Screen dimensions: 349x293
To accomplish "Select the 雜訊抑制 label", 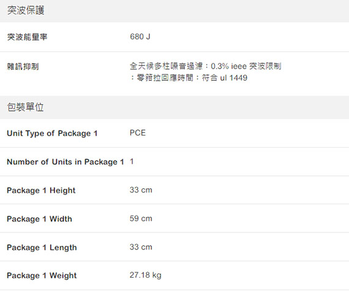I will click(23, 66).
